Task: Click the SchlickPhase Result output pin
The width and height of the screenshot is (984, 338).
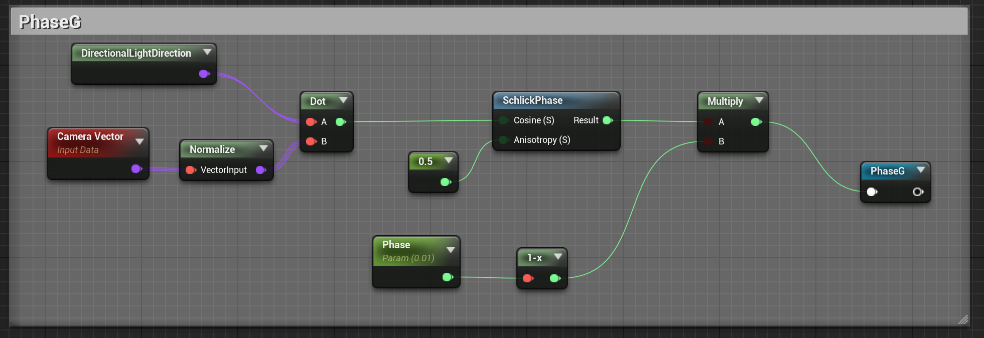Action: click(x=607, y=120)
